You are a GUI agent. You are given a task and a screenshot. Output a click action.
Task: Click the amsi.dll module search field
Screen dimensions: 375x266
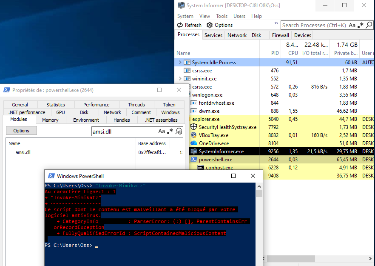click(124, 132)
